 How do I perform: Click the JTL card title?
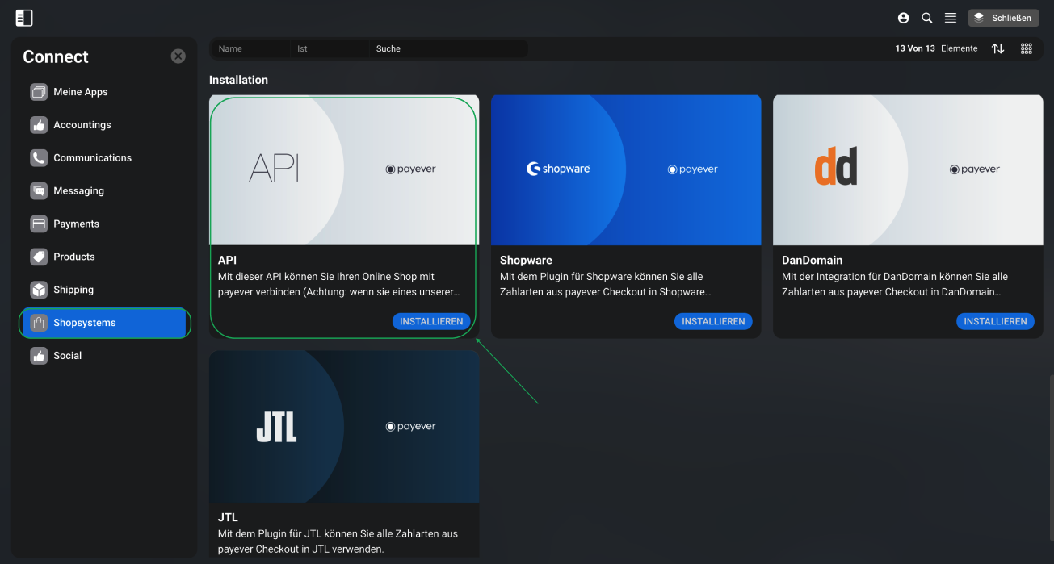tap(228, 517)
